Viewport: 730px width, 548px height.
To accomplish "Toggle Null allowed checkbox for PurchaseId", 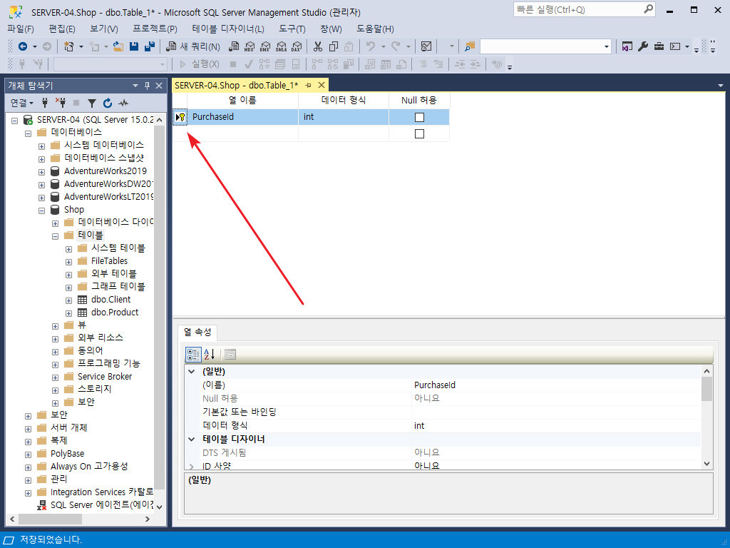I will point(419,117).
